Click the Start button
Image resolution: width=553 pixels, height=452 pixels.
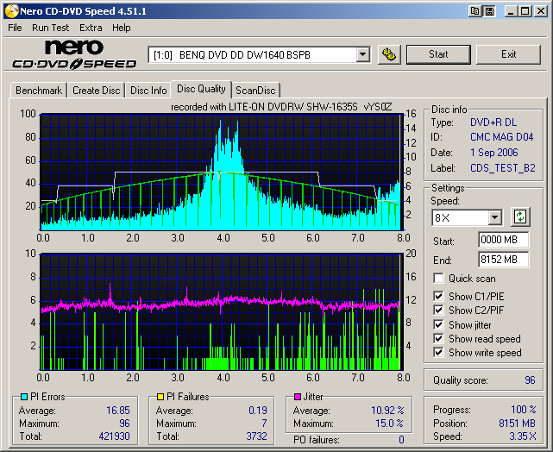438,54
